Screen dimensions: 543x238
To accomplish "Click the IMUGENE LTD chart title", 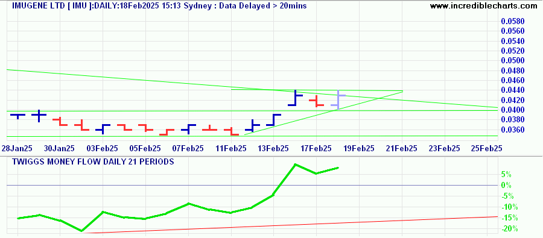I will click(x=159, y=6).
